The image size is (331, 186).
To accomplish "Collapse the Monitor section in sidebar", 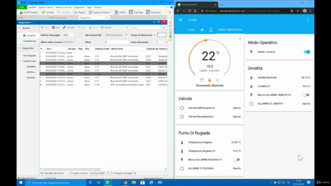I will (20, 28).
